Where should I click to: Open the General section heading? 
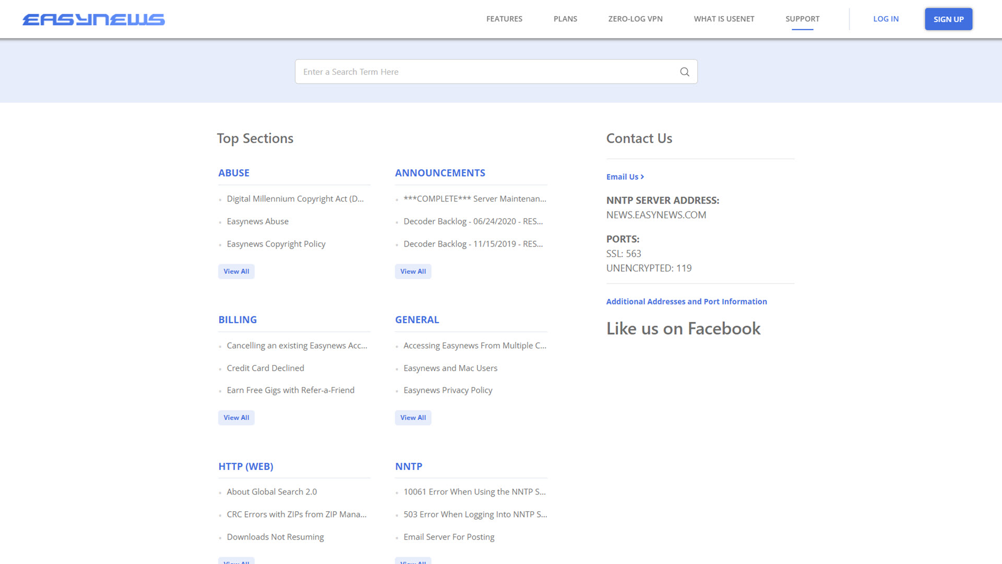point(417,320)
